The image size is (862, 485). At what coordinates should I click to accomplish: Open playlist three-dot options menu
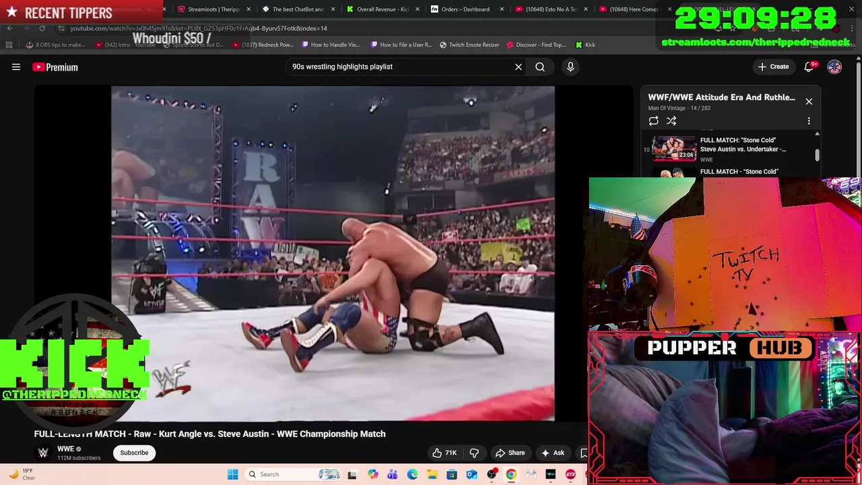(809, 121)
